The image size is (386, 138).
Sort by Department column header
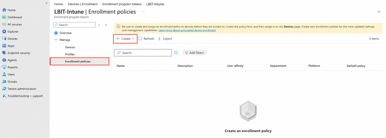[x=278, y=66]
